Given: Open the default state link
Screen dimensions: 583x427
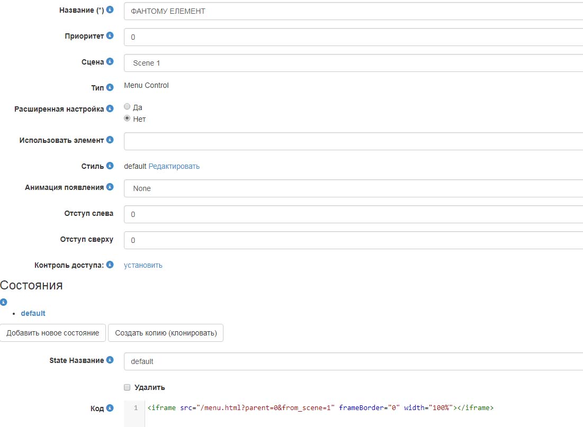Looking at the screenshot, I should 33,313.
